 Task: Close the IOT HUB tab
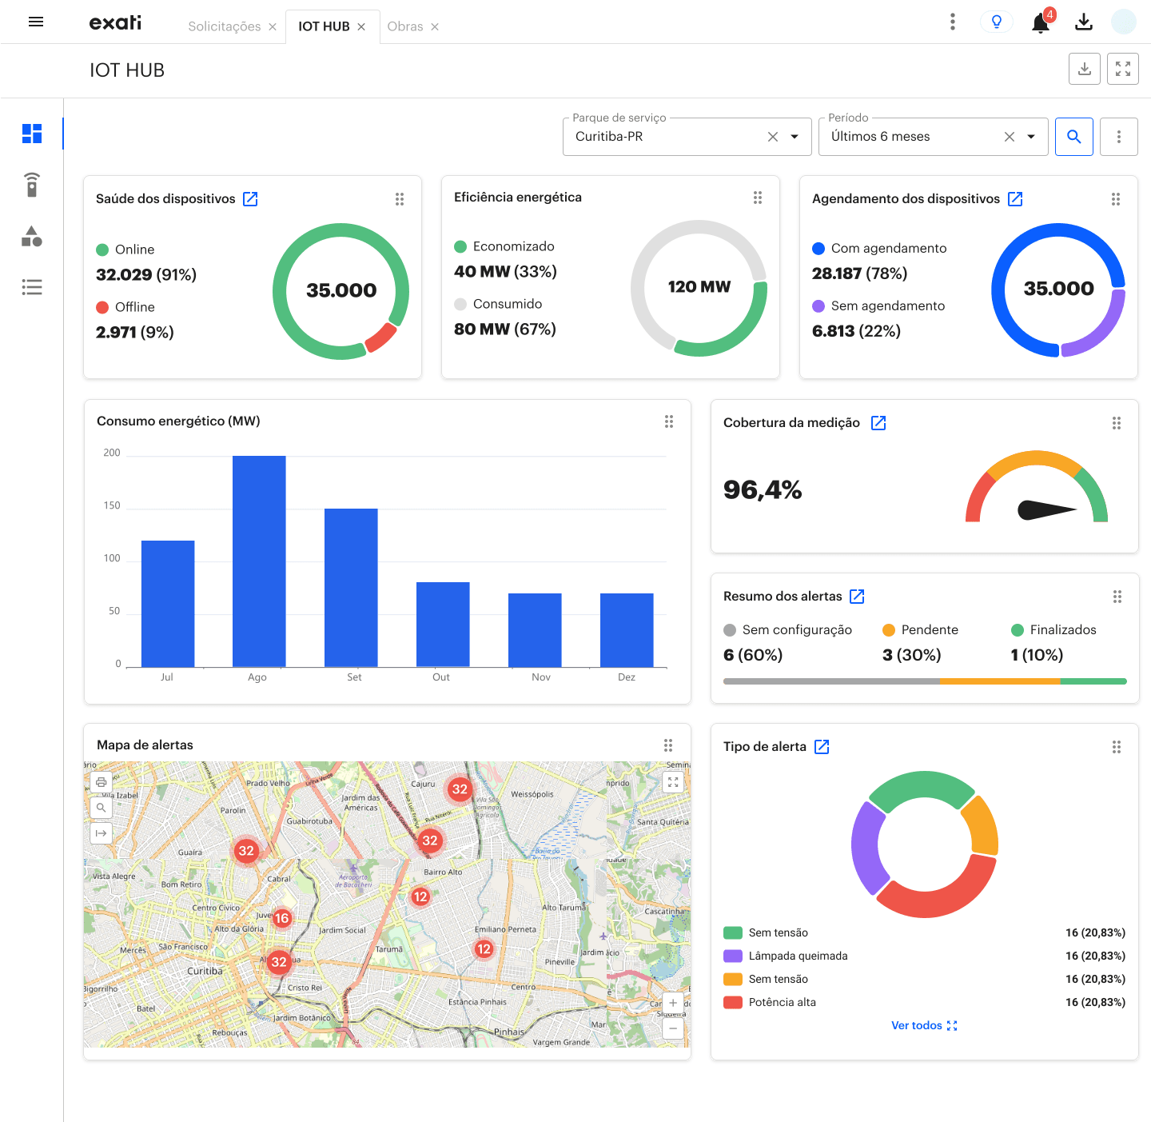[x=361, y=27]
